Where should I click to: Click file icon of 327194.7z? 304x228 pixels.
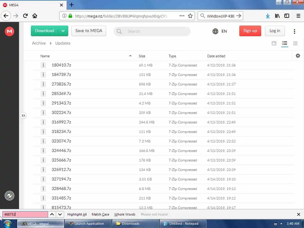pos(43,179)
